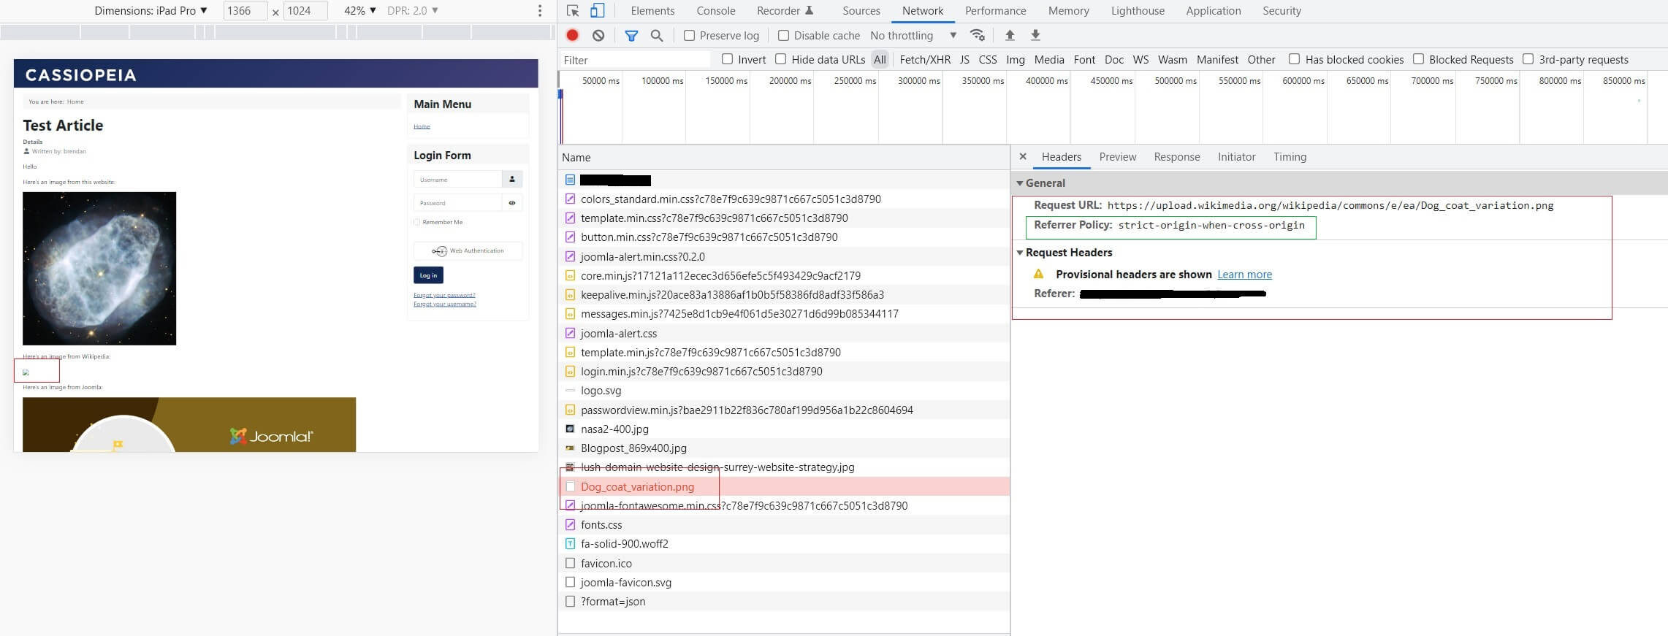Activate the inspect element picker icon

[x=573, y=11]
